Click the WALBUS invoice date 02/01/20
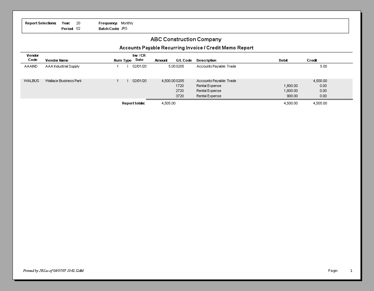This screenshot has width=374, height=291. 139,81
